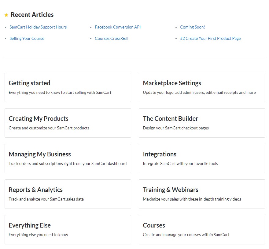Open the Selling Your Course article
This screenshot has width=269, height=249.
click(27, 38)
